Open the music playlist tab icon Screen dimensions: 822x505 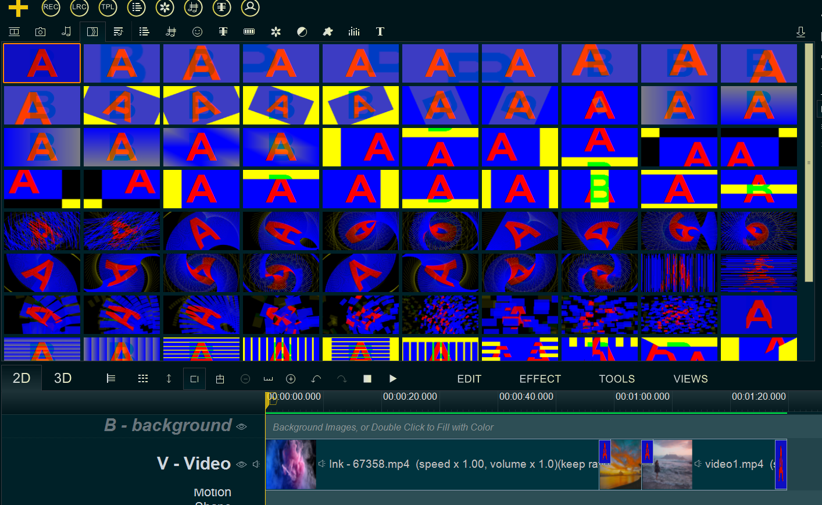click(118, 31)
